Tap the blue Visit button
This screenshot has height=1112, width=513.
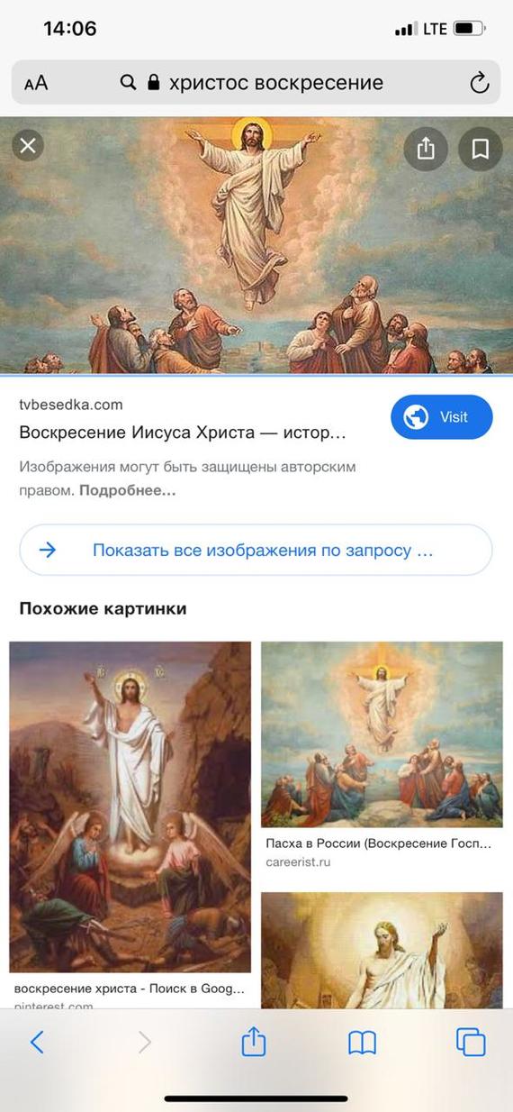pyautogui.click(x=442, y=417)
